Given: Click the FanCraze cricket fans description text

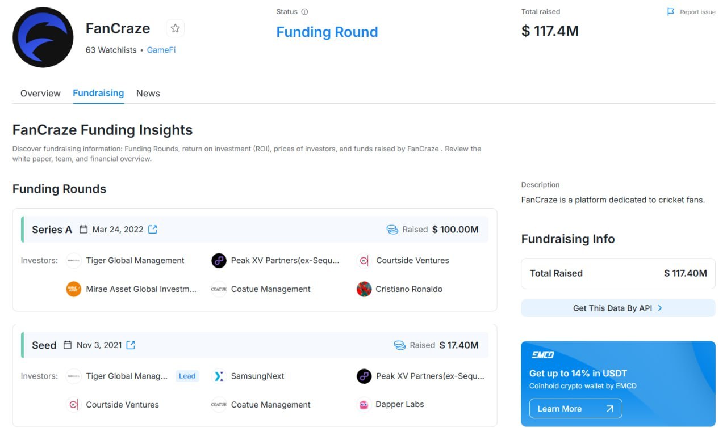Looking at the screenshot, I should [613, 200].
